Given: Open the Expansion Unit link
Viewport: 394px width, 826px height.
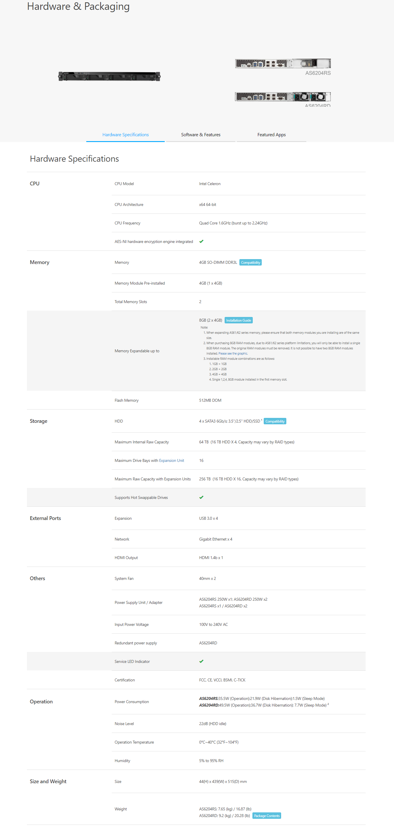Looking at the screenshot, I should tap(171, 460).
